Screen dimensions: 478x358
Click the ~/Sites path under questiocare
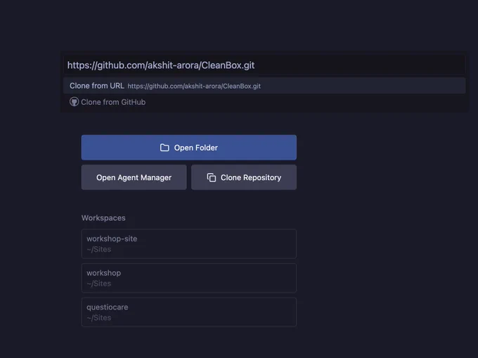click(99, 318)
